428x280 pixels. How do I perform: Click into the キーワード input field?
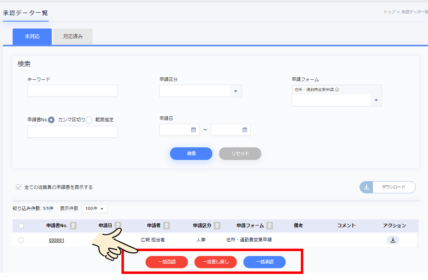[73, 91]
